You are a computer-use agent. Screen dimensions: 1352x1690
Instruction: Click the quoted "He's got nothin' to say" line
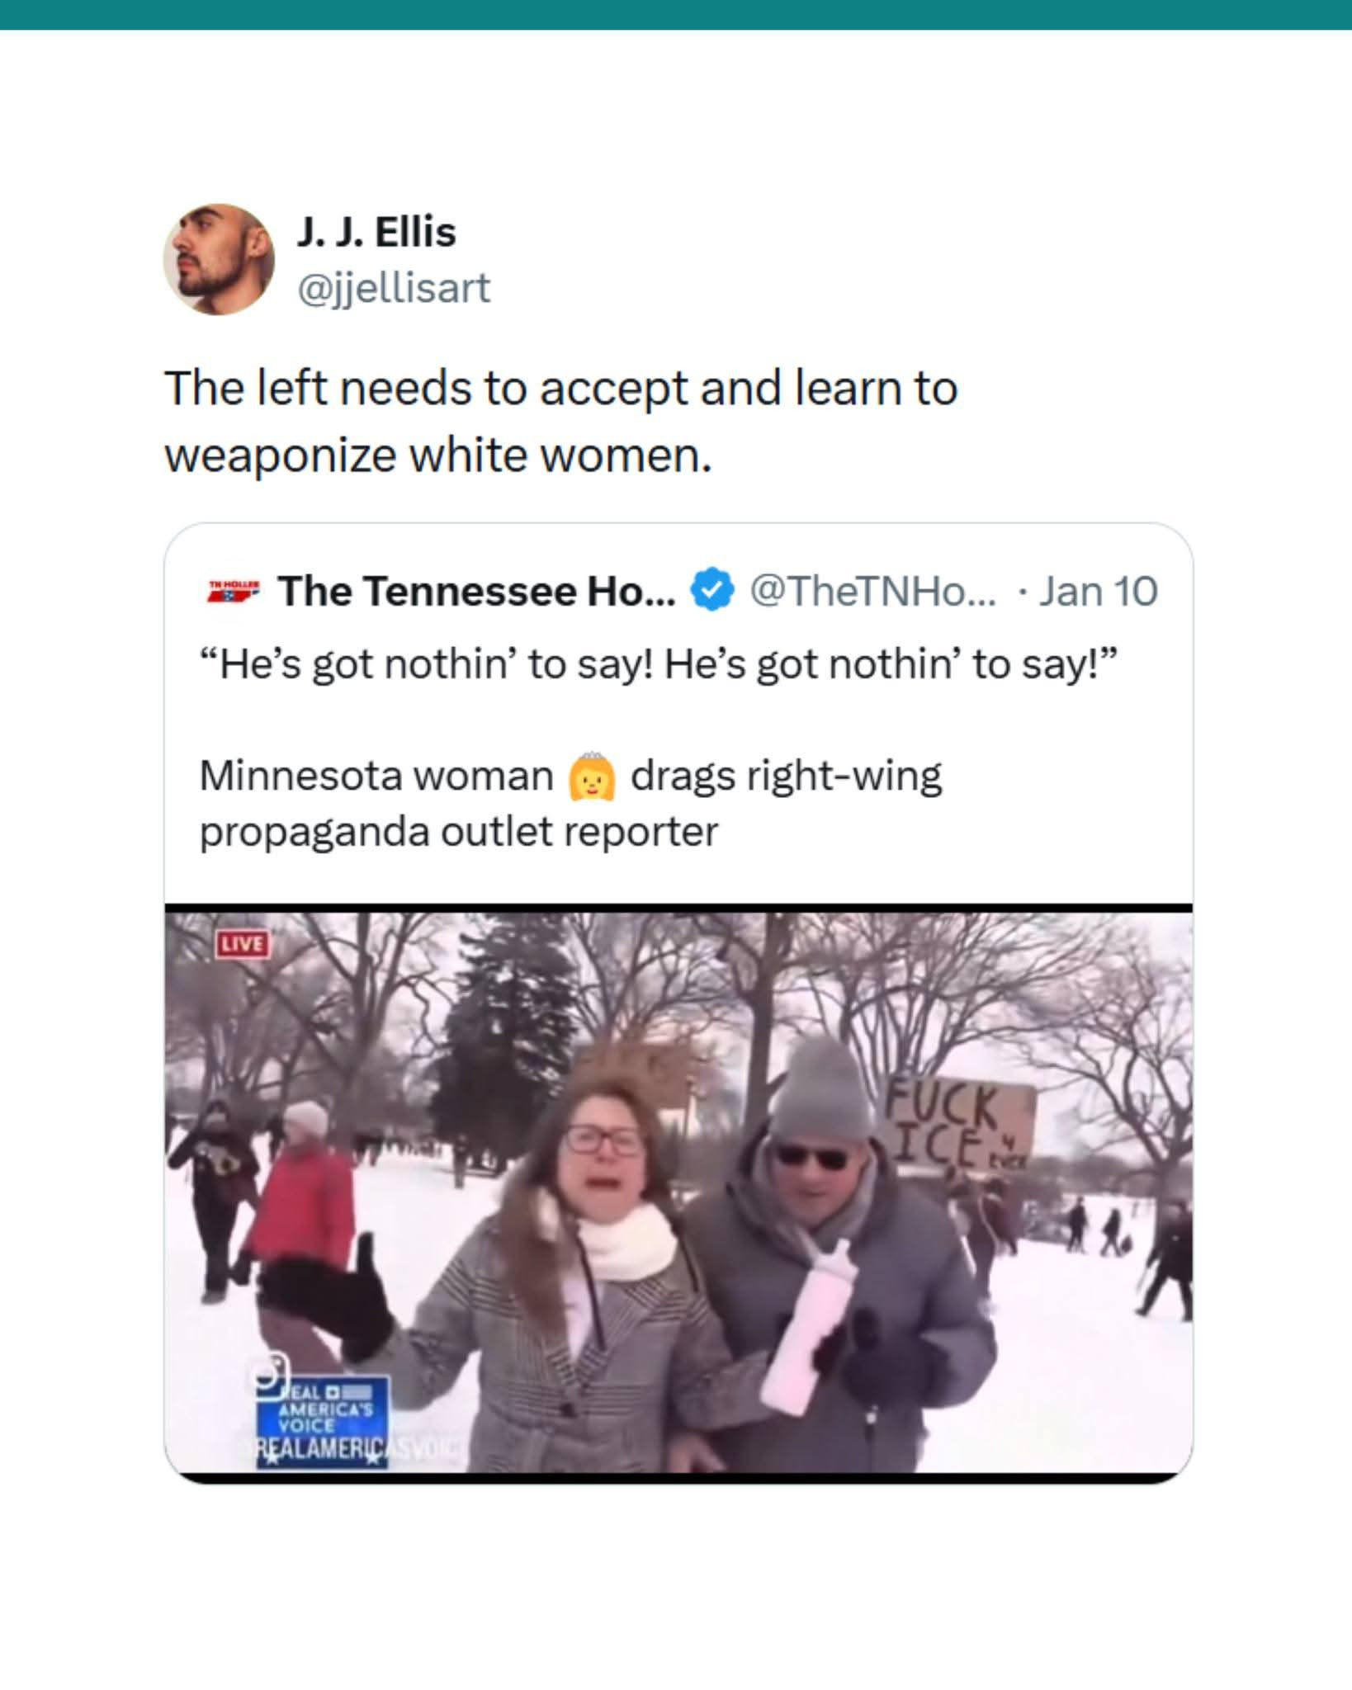coord(658,664)
